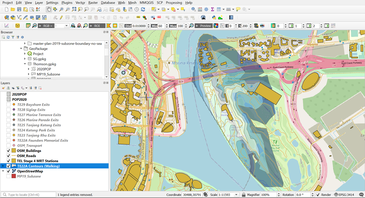Image resolution: width=365 pixels, height=198 pixels.
Task: Expand the SG.gpkg tree node
Action: click(25, 59)
